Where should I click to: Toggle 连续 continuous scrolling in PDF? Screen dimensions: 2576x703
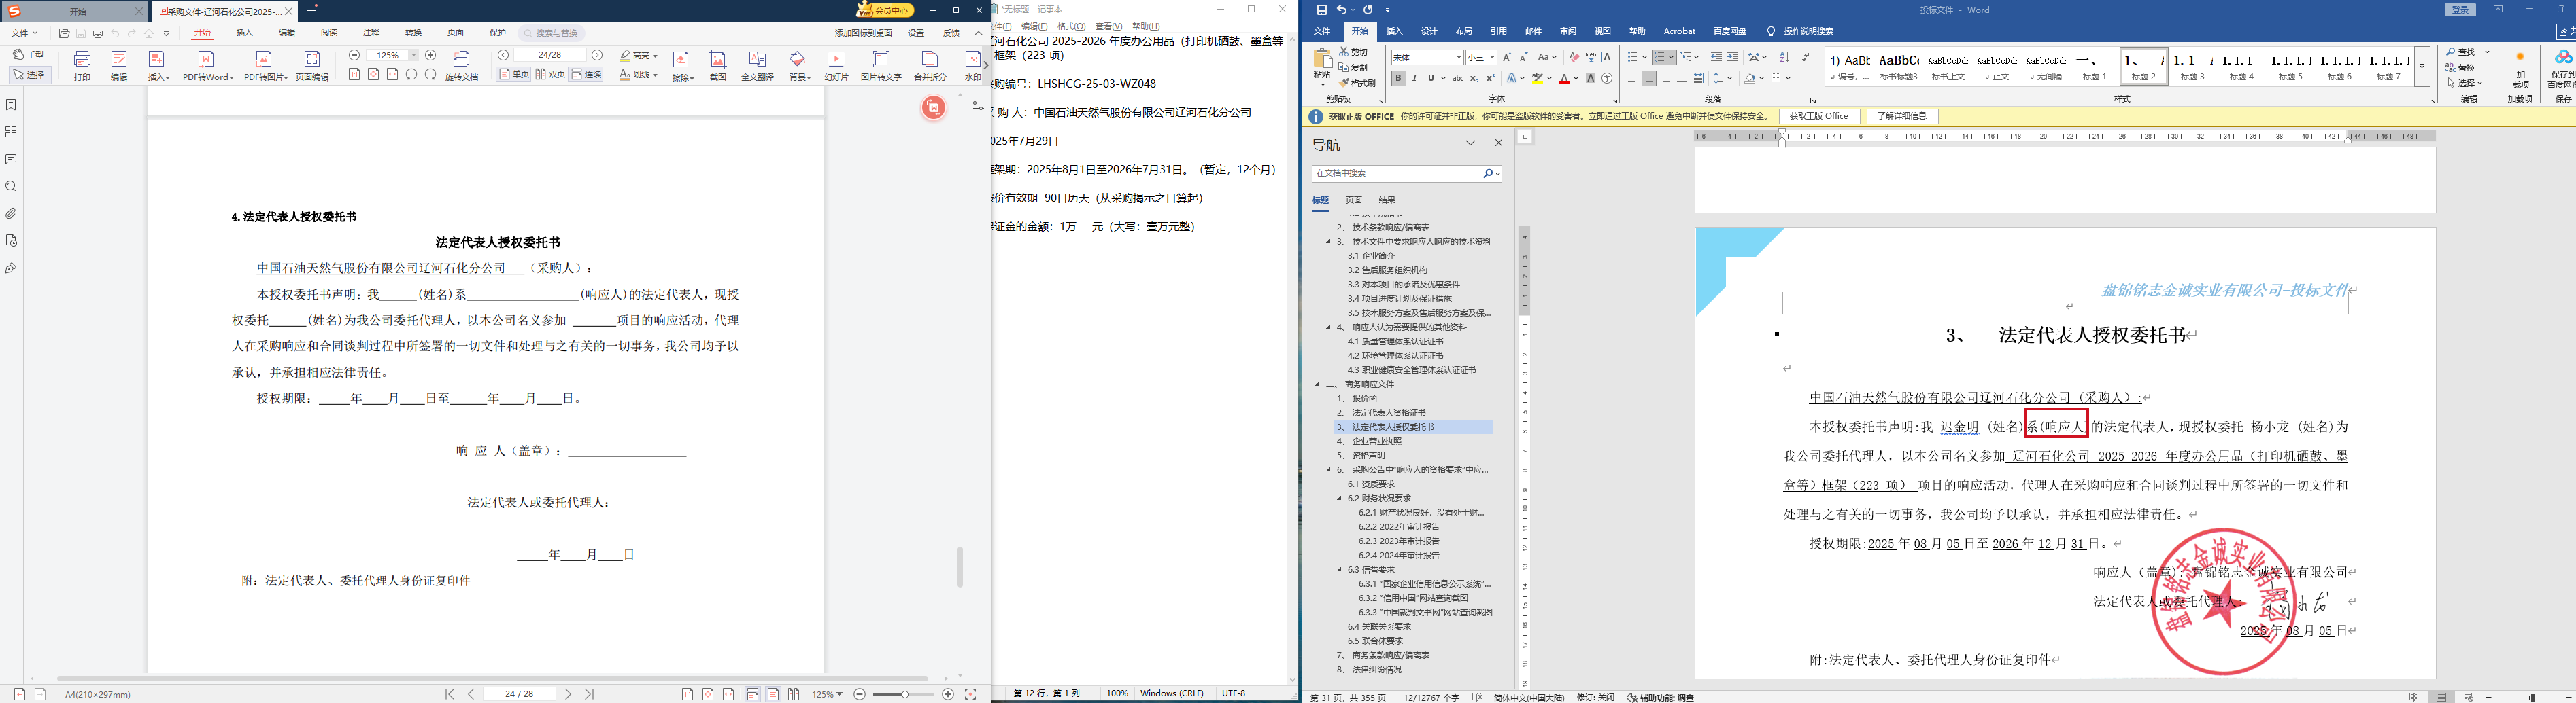587,75
